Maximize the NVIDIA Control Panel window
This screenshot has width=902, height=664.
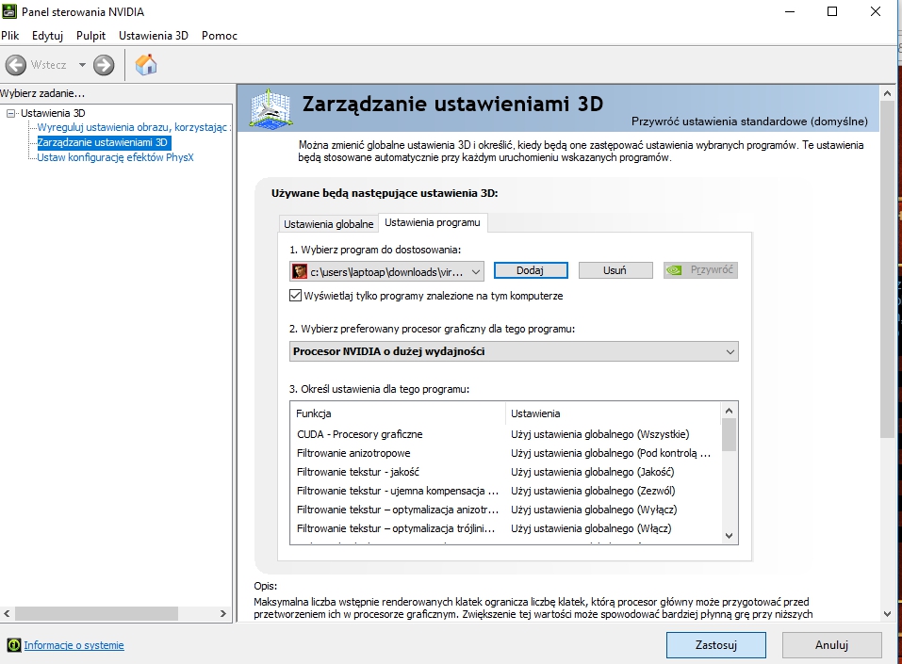click(x=832, y=11)
